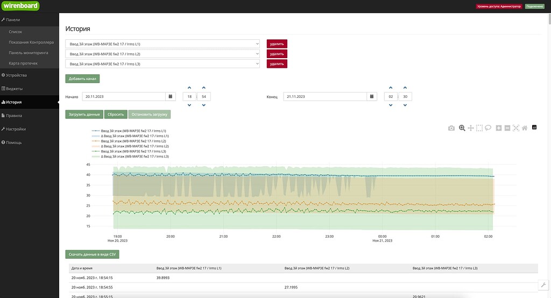This screenshot has width=551, height=298.
Task: Click end hour field 02
Action: [x=391, y=96]
